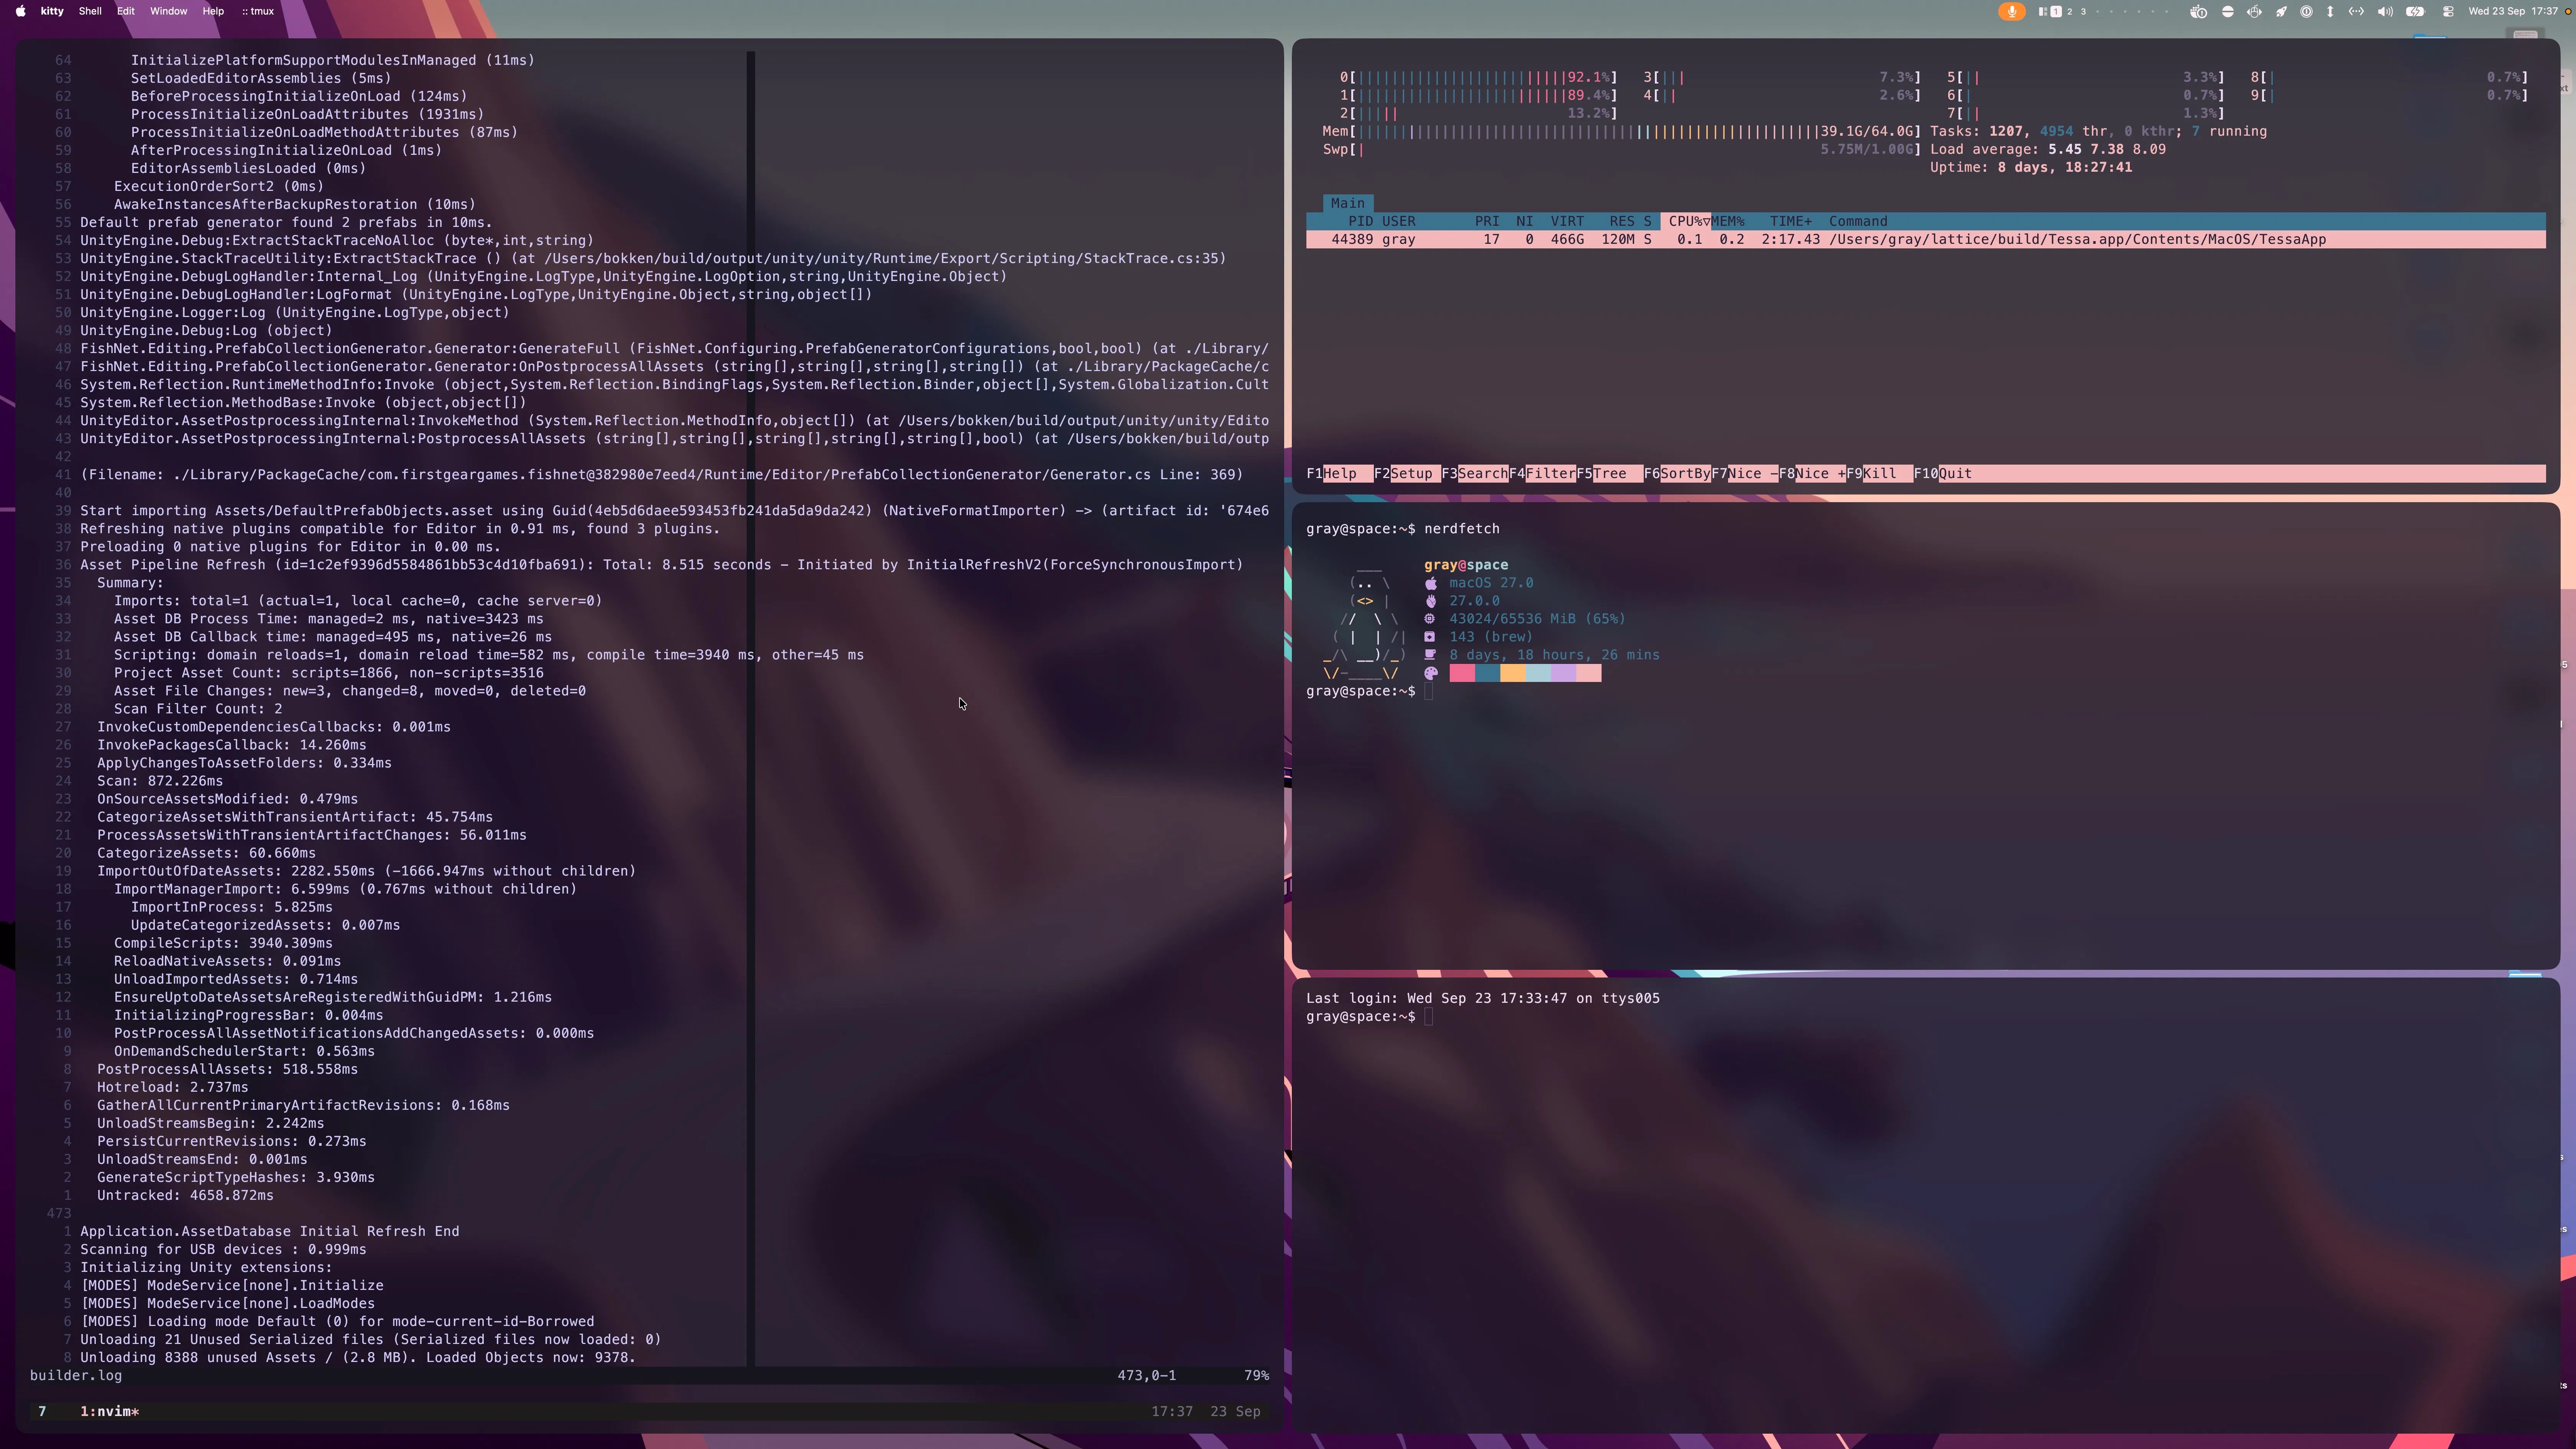Sort htop by the MEM% column
This screenshot has width=2576, height=1449.
tap(1728, 221)
